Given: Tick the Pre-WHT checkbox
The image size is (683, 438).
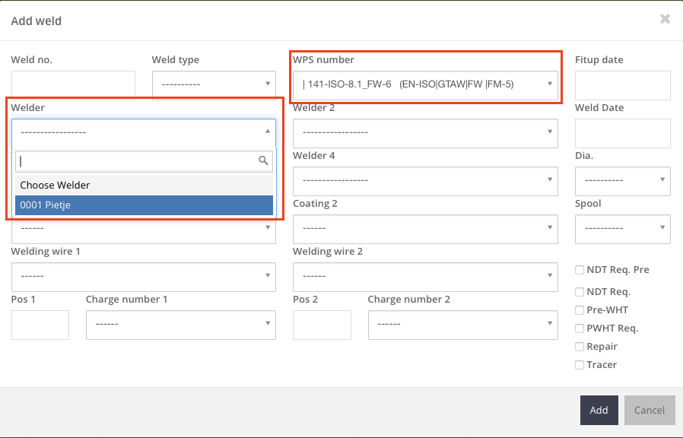Looking at the screenshot, I should (580, 310).
